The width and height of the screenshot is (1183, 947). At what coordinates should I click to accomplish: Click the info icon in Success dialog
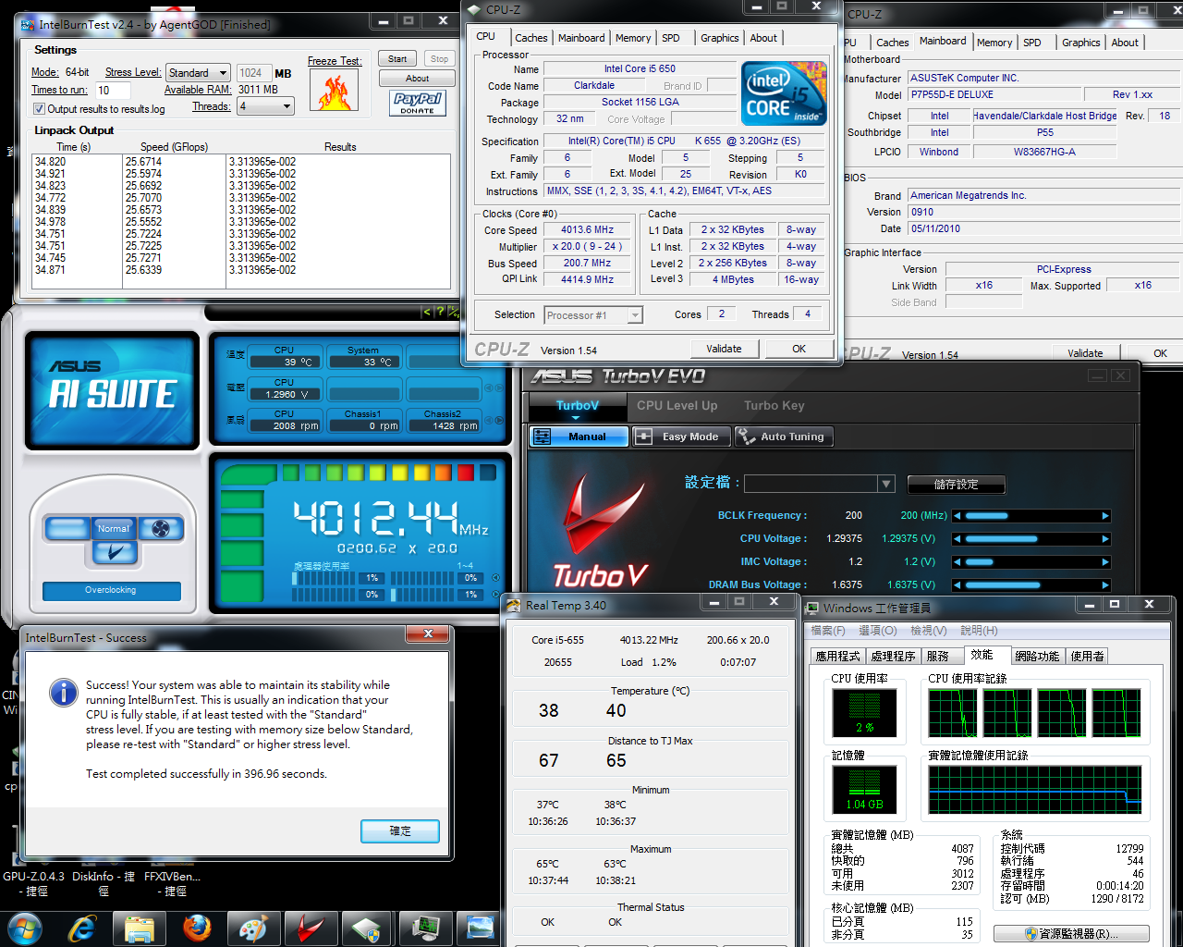click(63, 692)
